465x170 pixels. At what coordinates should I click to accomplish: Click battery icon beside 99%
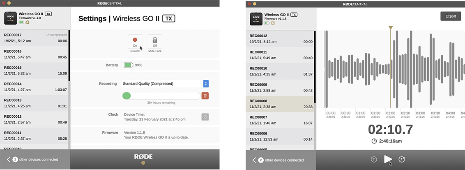click(129, 65)
